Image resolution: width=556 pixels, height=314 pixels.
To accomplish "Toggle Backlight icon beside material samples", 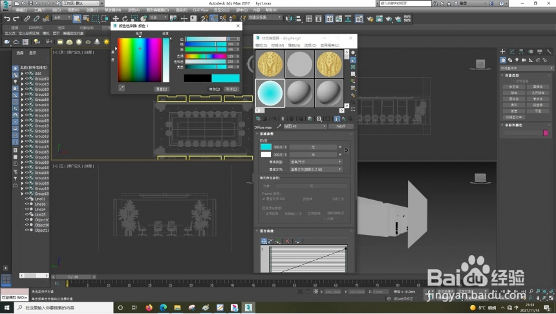I will coord(353,60).
